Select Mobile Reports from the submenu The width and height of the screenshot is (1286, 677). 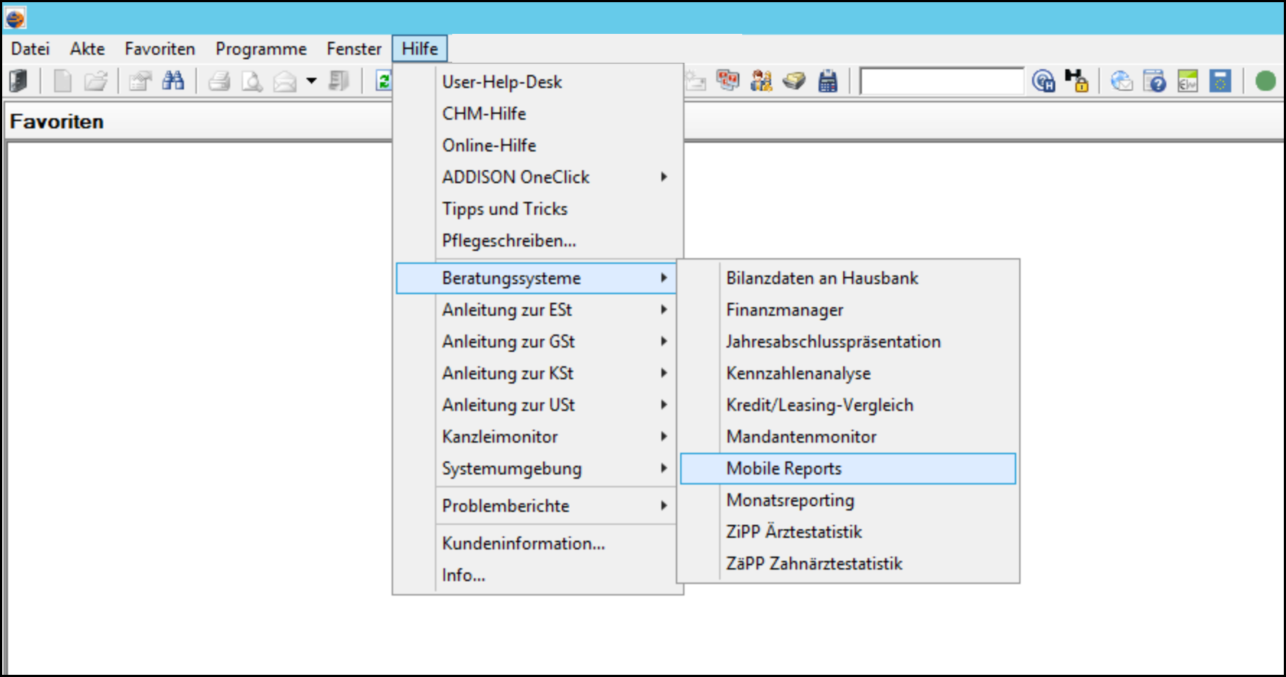[847, 468]
